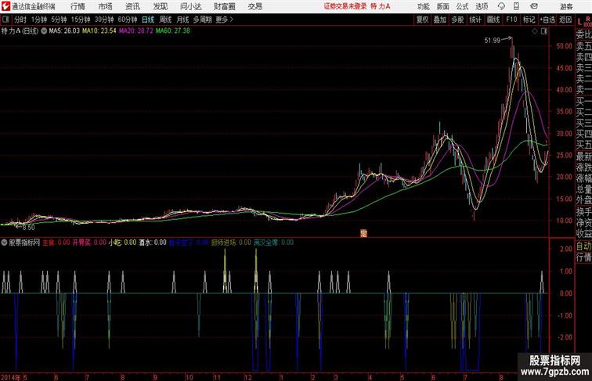Open the 市场 menu
Image resolution: width=592 pixels, height=381 pixels.
click(x=106, y=6)
